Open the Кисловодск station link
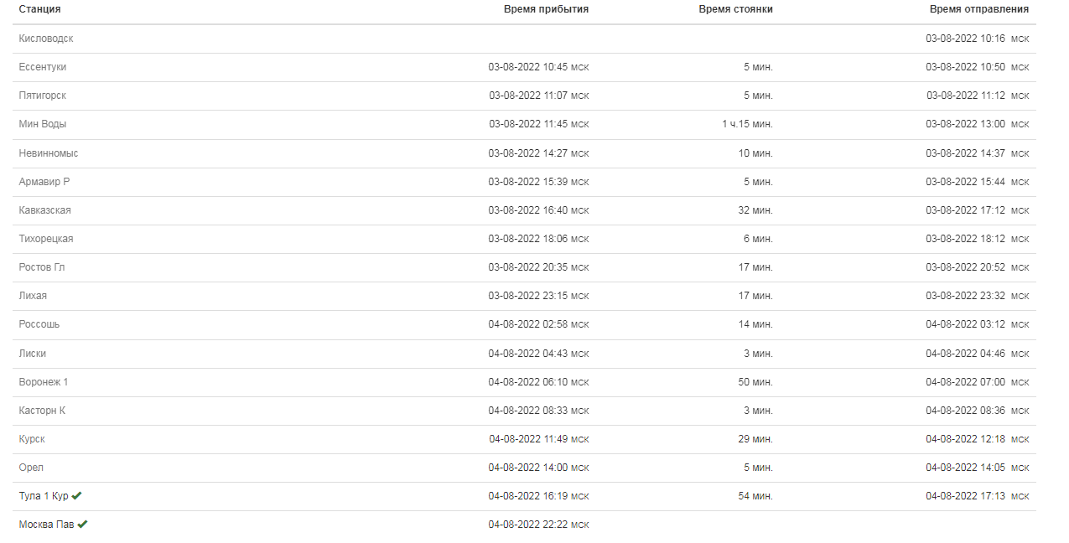 coord(46,39)
